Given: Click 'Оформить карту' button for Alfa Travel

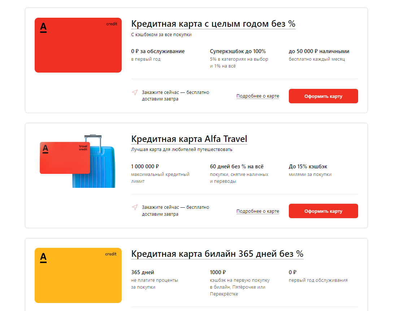Looking at the screenshot, I should pyautogui.click(x=323, y=211).
